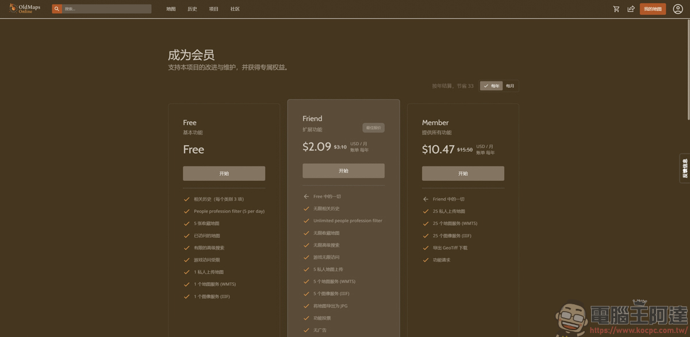Click the 1 个地图服务 (WMTS) row
The image size is (690, 337).
214,284
